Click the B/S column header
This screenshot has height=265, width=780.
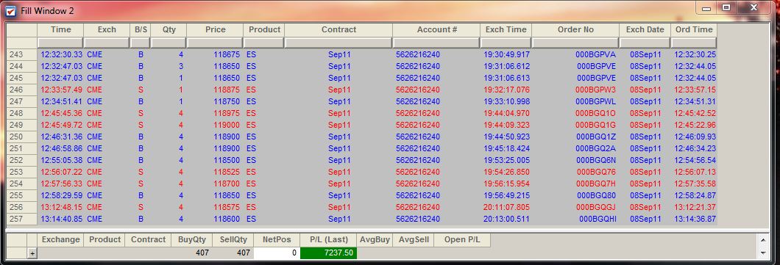coord(141,30)
